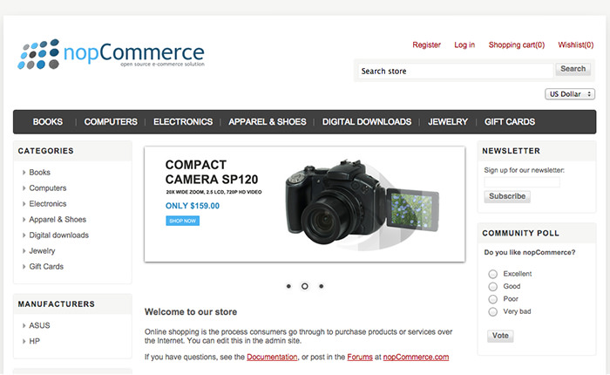Open JEWELRY in the top menu
The width and height of the screenshot is (610, 375).
coord(448,122)
